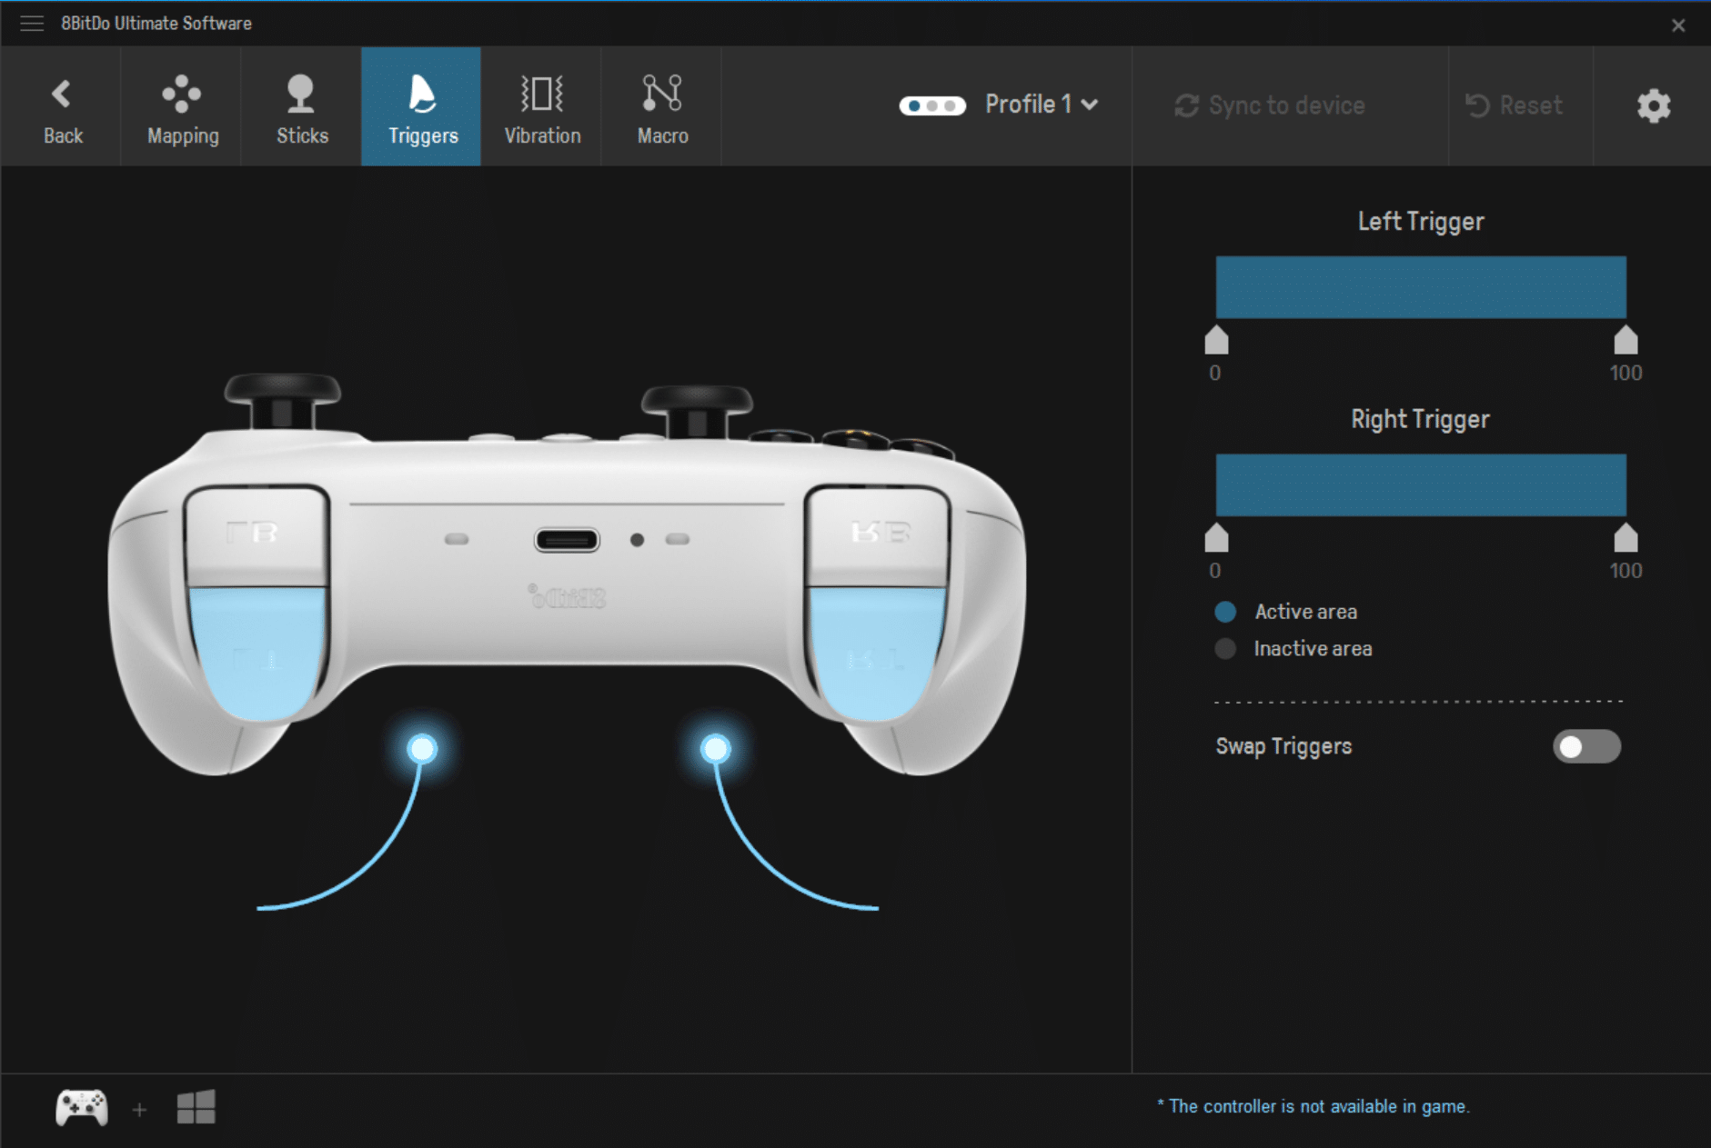1711x1148 pixels.
Task: Select the Windows layout icon at bottom
Action: [196, 1107]
